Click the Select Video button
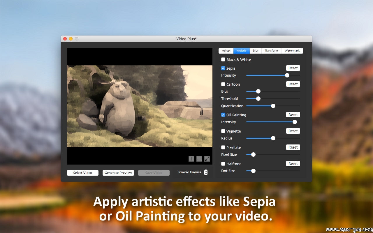The image size is (373, 233). click(83, 173)
